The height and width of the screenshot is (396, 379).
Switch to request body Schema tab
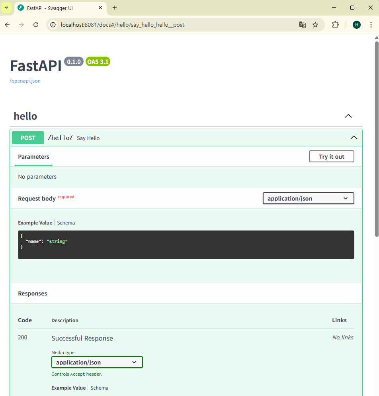(x=66, y=223)
